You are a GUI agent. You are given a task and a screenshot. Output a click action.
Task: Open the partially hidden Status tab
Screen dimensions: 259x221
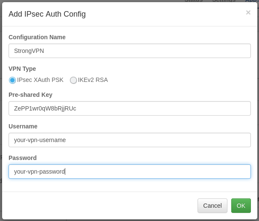point(193,1)
